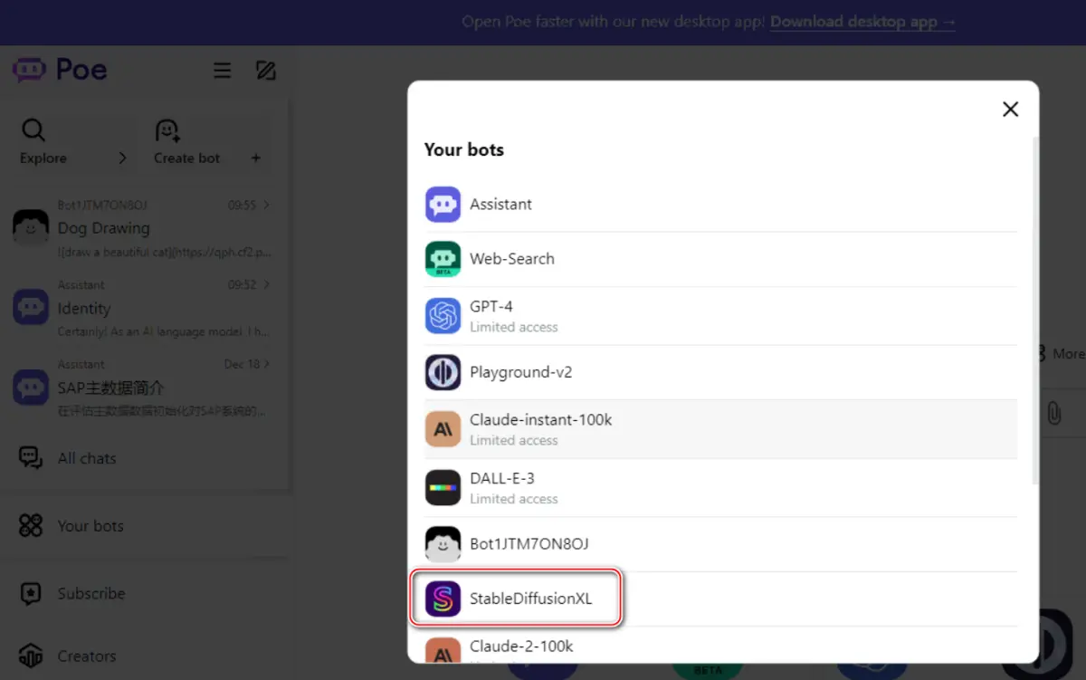The width and height of the screenshot is (1086, 680).
Task: Open the hamburger menu icon
Action: [x=222, y=70]
